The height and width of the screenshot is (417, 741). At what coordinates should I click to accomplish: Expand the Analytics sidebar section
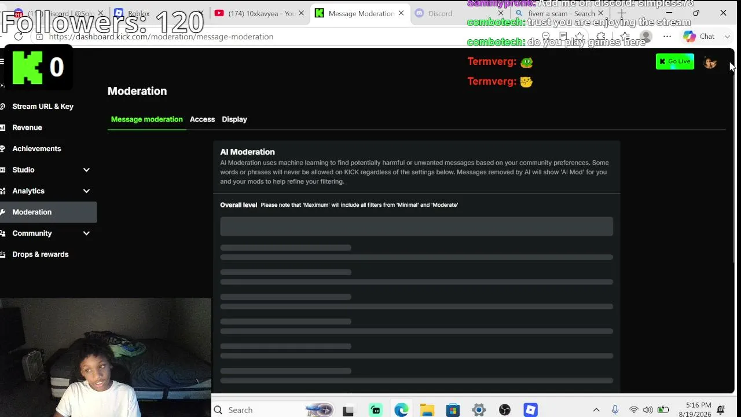coord(86,191)
